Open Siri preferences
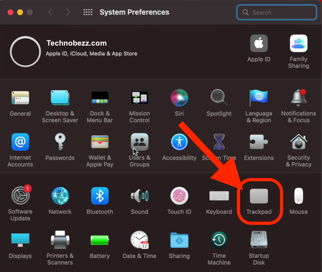Screen dimensions: 322x272 (x=179, y=98)
